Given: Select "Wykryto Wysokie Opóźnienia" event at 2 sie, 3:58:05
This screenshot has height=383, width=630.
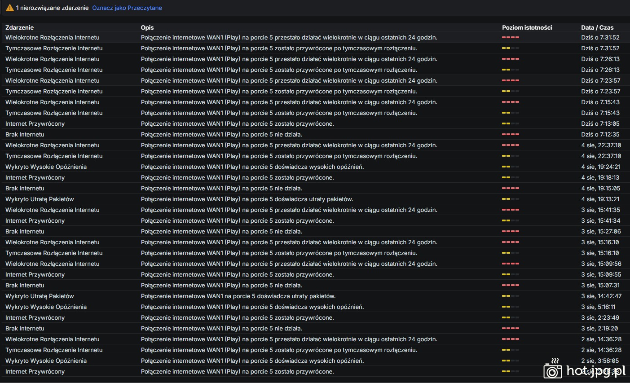Looking at the screenshot, I should coord(46,361).
